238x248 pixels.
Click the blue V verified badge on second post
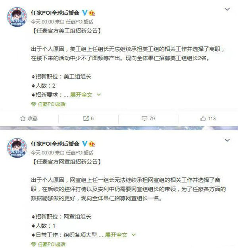point(84,144)
